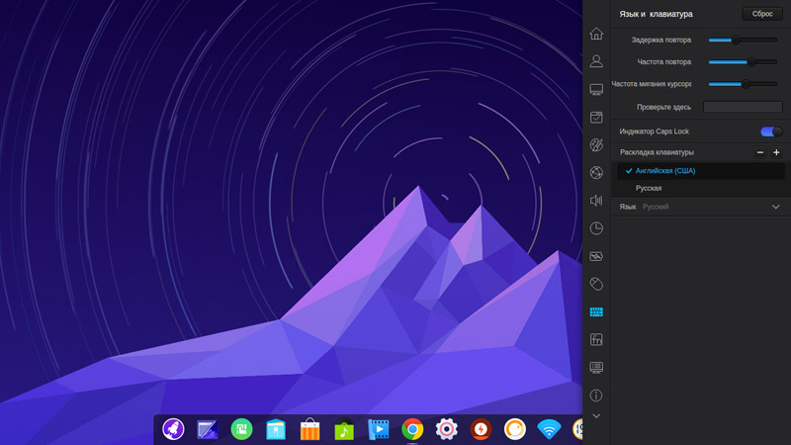This screenshot has width=791, height=445.
Task: Open Default Applications settings icon
Action: point(596,117)
